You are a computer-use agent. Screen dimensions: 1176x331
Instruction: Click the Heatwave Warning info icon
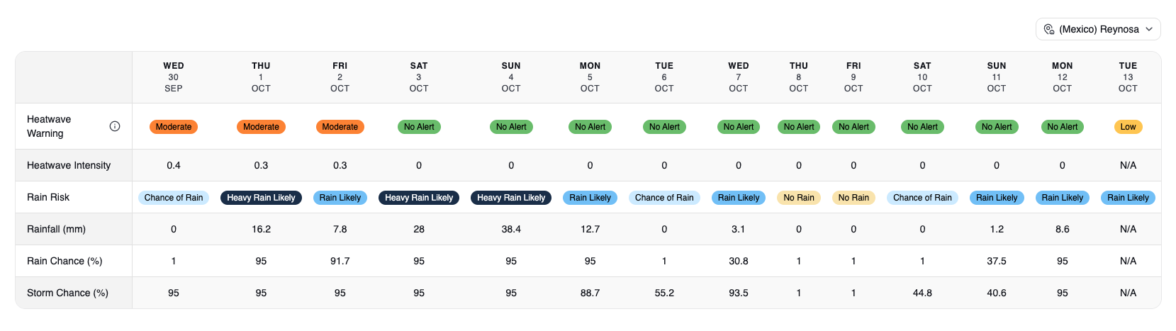click(x=115, y=126)
